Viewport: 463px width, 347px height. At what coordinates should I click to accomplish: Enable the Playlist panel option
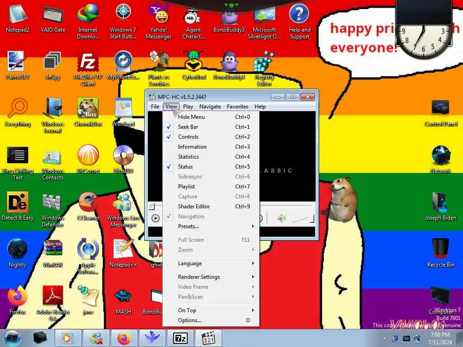[x=211, y=187]
